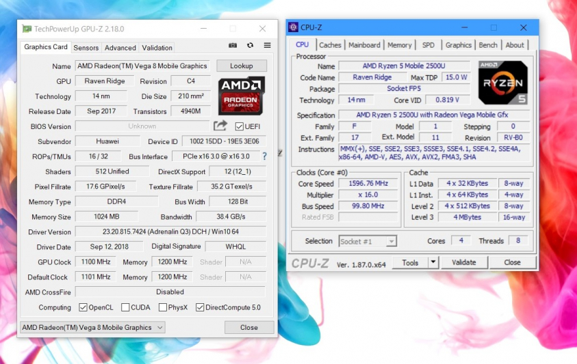Click the GPU-Z refresh icon
Screen dimensions: 577x364
pos(250,46)
